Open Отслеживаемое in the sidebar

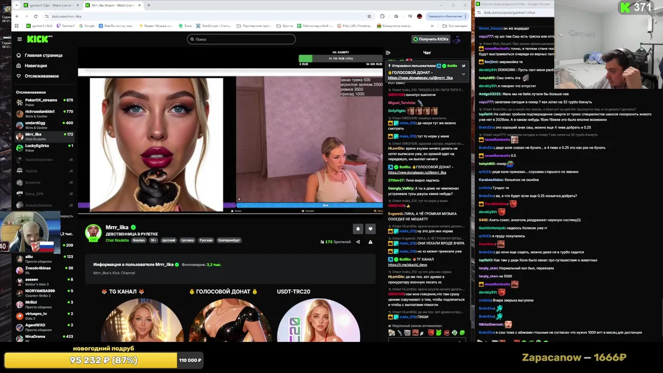[x=38, y=76]
